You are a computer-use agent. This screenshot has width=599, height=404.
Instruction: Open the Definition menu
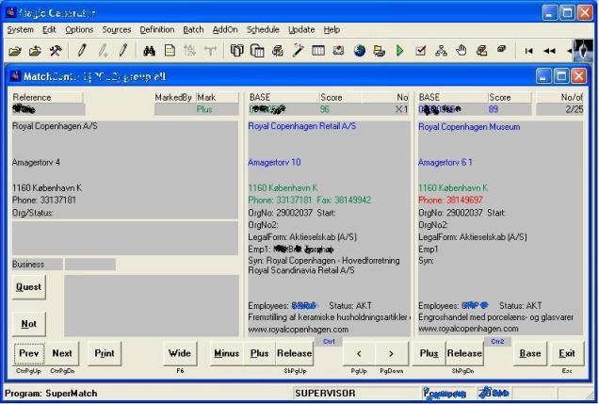157,30
